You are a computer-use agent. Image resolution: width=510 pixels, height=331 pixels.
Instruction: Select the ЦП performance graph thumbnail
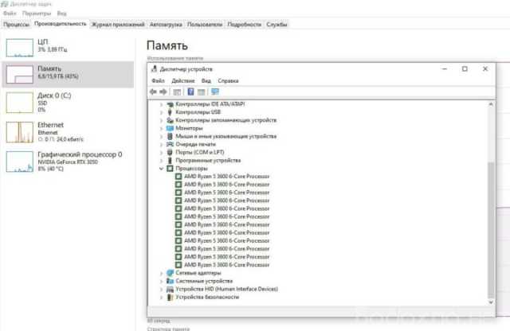(18, 46)
